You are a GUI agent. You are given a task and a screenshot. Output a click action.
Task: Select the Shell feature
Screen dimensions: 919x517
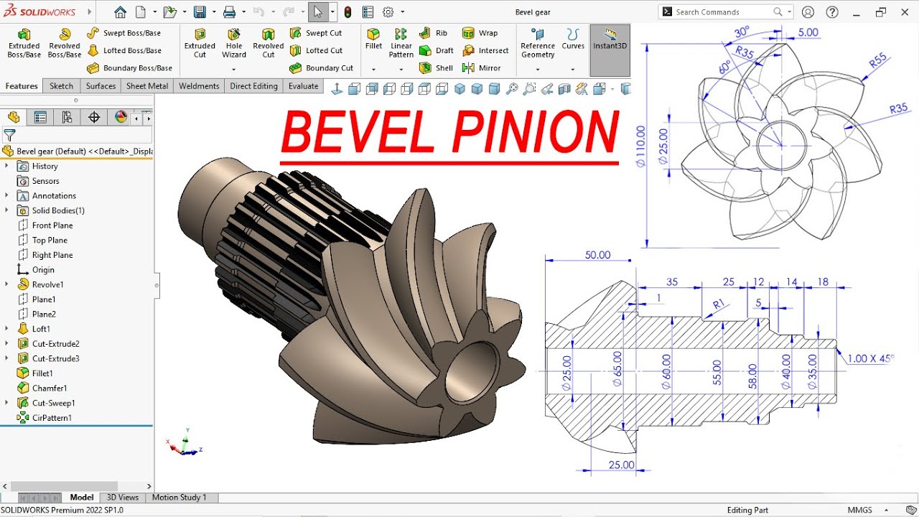(x=436, y=67)
